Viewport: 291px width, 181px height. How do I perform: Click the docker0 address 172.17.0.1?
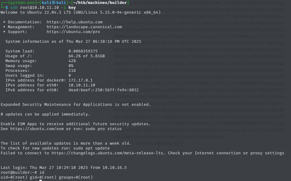(81, 80)
